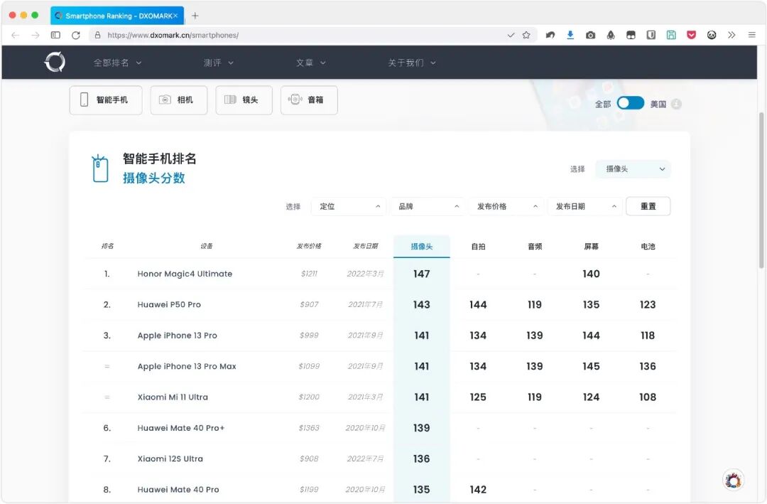Screen dimensions: 767x504
Task: Switch to the 电池 score column tab
Action: (x=648, y=247)
